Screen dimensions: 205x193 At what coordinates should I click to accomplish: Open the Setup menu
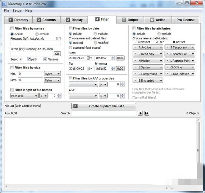(17, 11)
